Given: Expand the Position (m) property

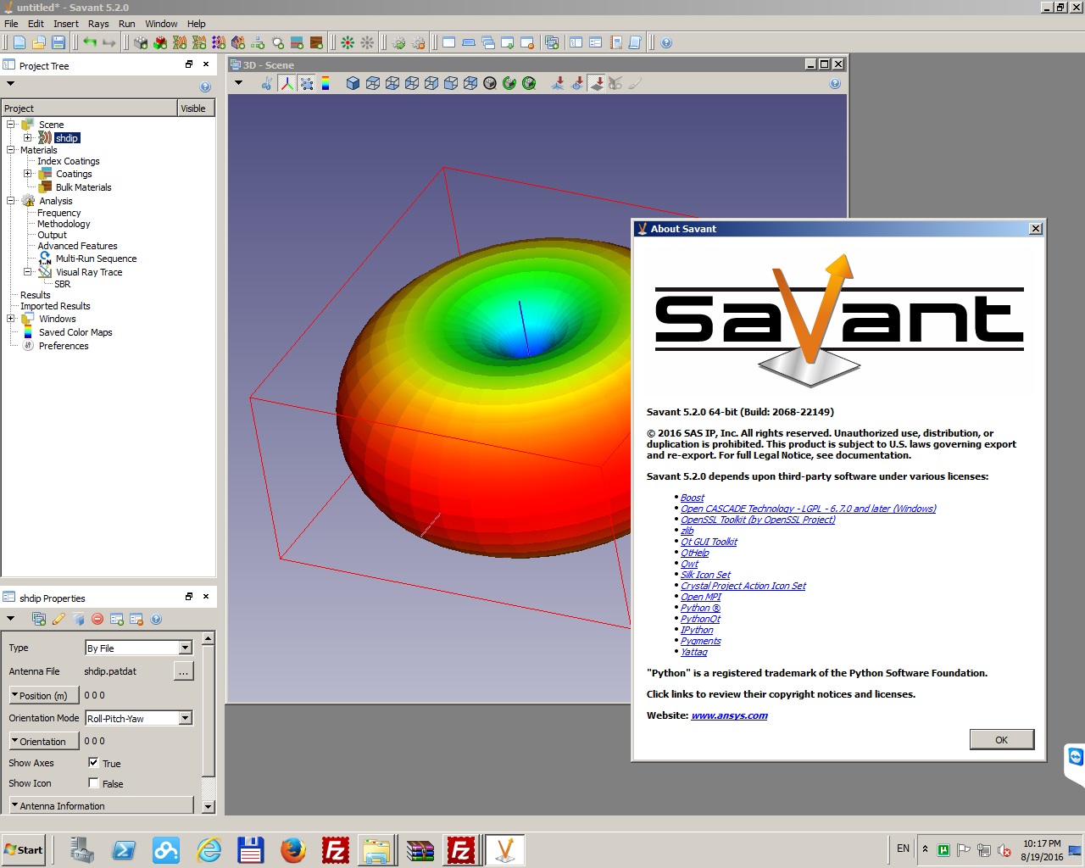Looking at the screenshot, I should click(44, 695).
